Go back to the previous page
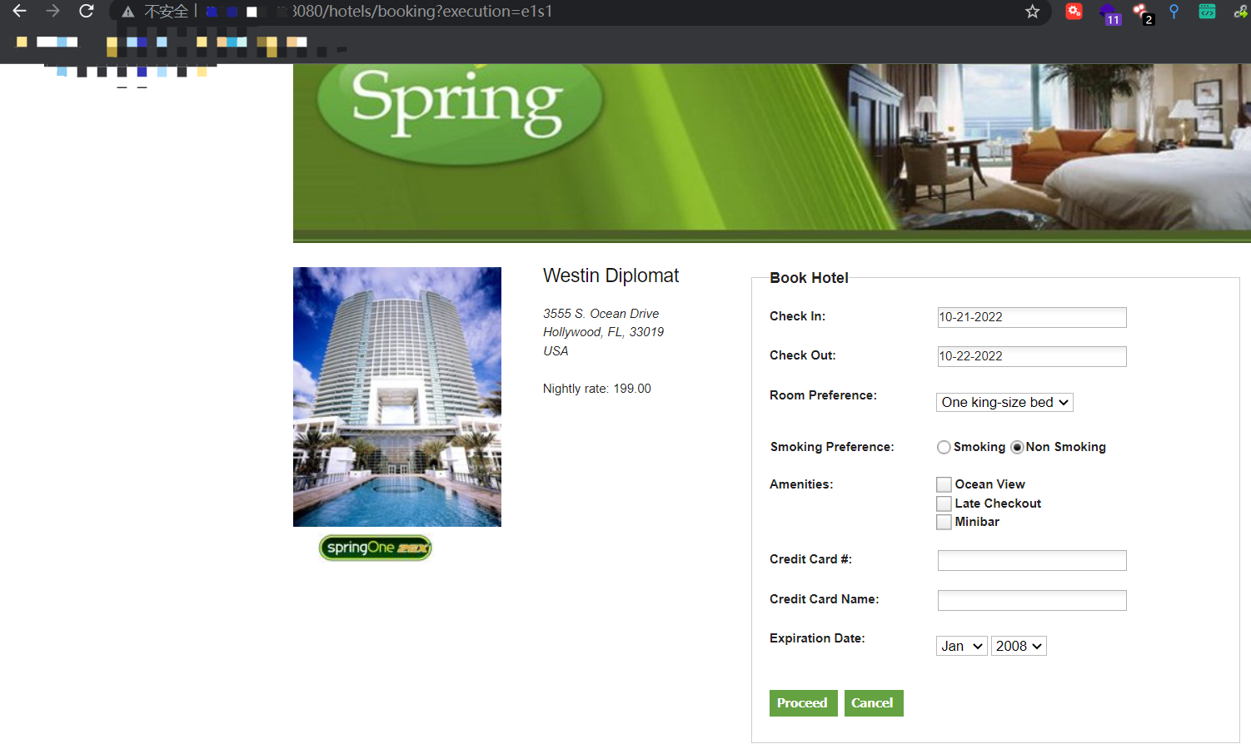Screen dimensions: 1251x754 coord(19,11)
